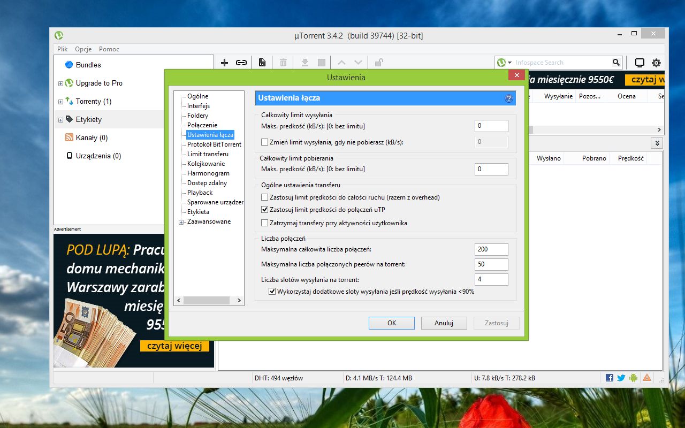This screenshot has height=428, width=685.
Task: Click the remote monitor icon in toolbar
Action: [x=640, y=63]
